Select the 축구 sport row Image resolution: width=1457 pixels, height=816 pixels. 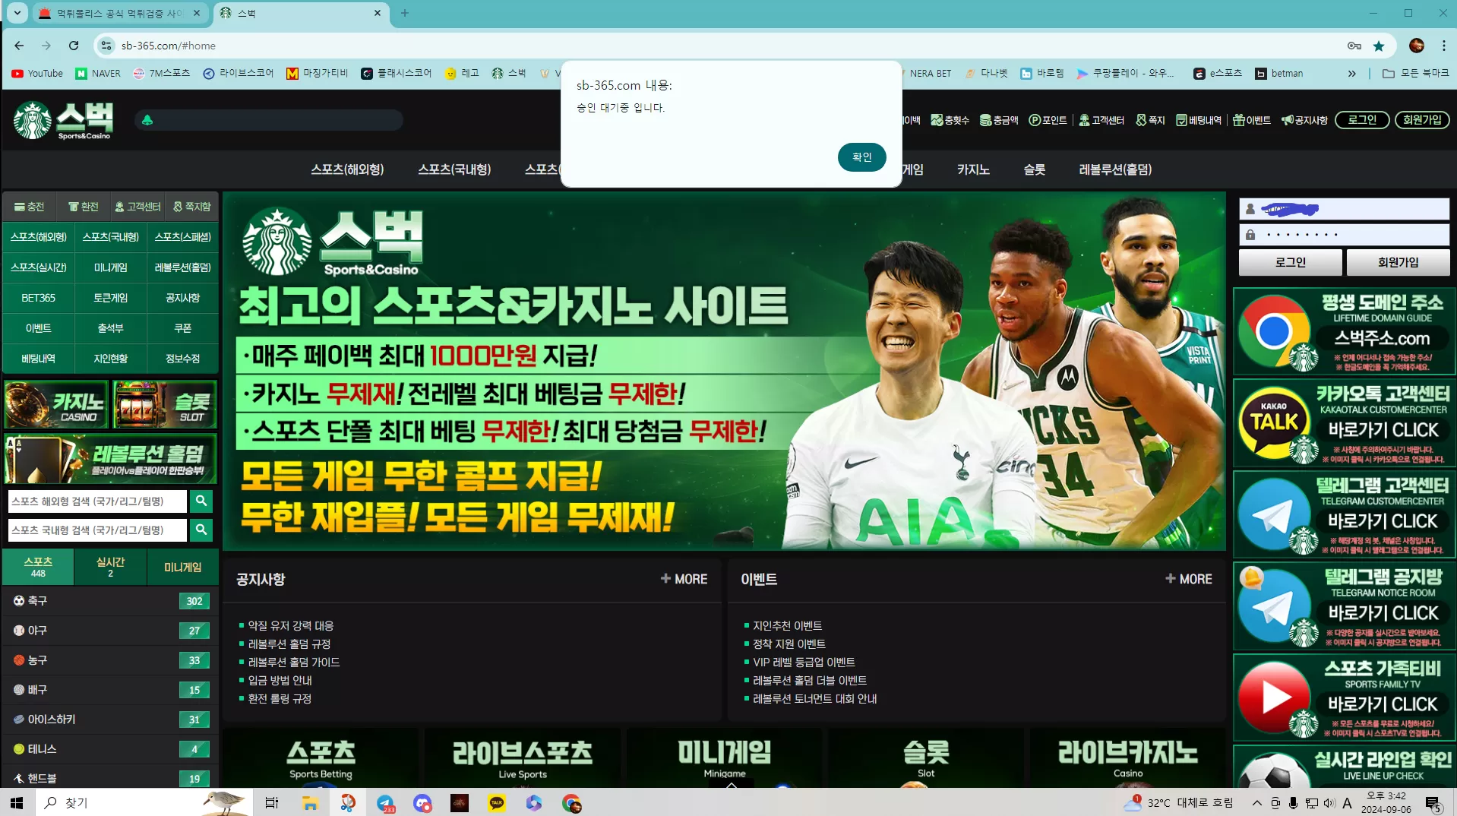click(x=110, y=601)
